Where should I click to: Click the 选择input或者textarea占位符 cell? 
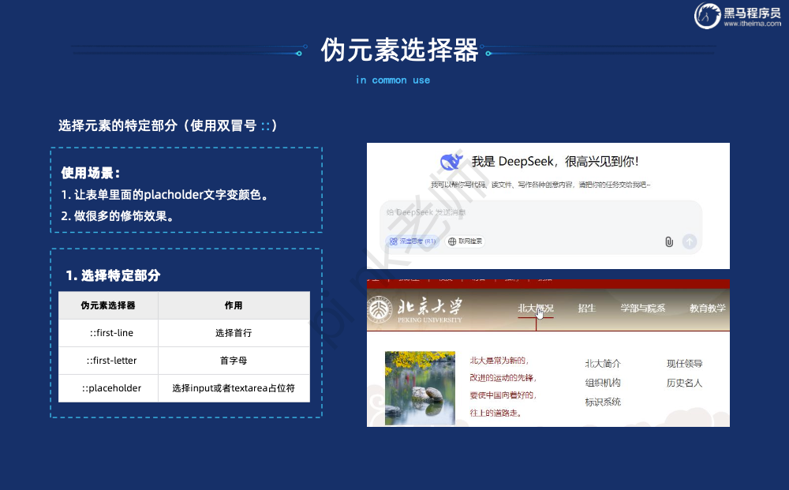(x=234, y=388)
